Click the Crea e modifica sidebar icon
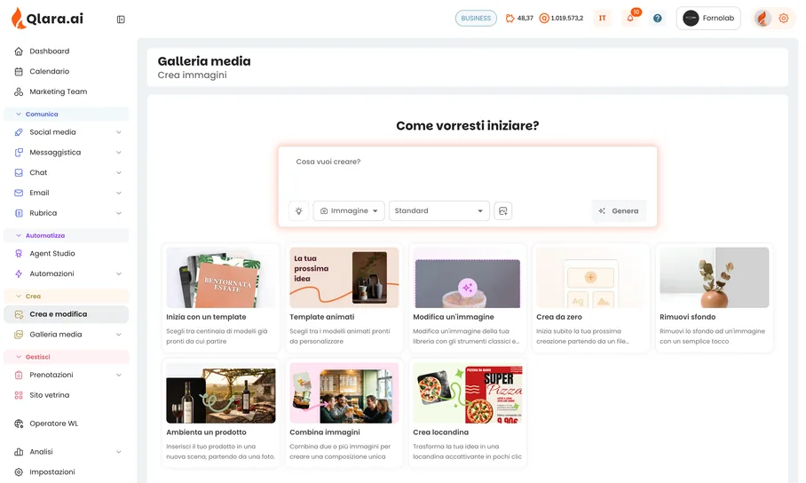The image size is (806, 483). pyautogui.click(x=19, y=314)
